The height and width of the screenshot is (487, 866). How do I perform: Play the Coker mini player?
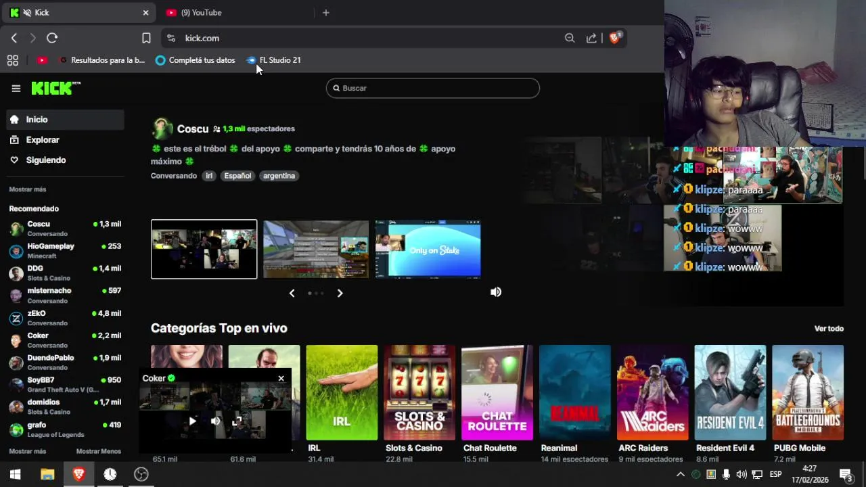192,421
